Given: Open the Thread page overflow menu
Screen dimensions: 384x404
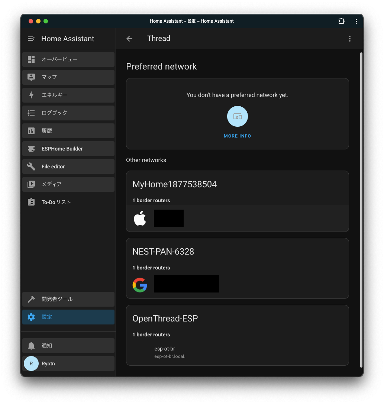Looking at the screenshot, I should [x=350, y=39].
